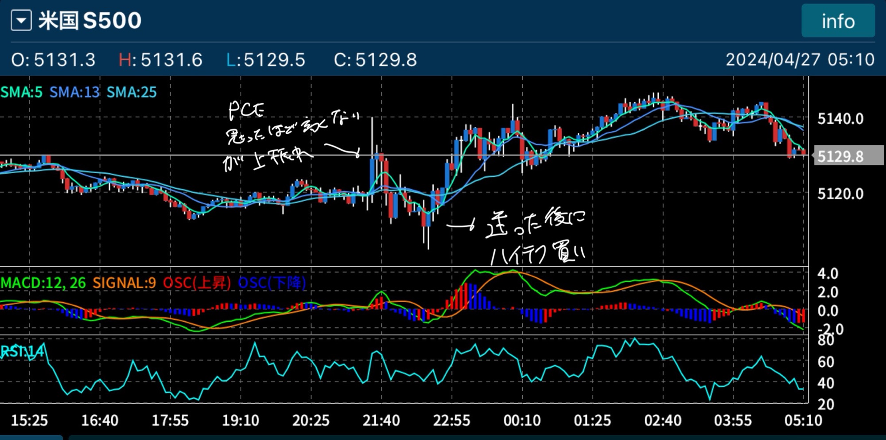
Task: Tap the MACD:12, 26 indicator label
Action: (43, 283)
